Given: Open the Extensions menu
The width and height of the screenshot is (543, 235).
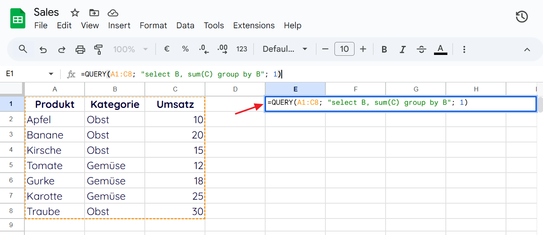Looking at the screenshot, I should (x=254, y=26).
